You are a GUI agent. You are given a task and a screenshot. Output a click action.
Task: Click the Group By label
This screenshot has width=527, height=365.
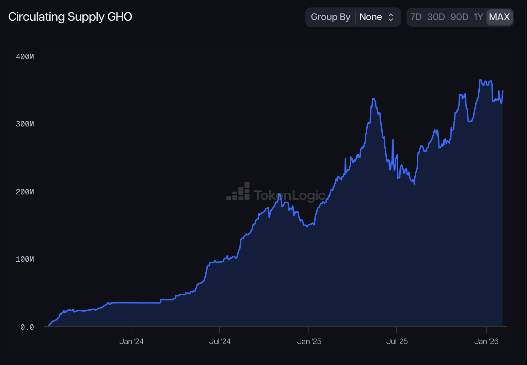[330, 17]
